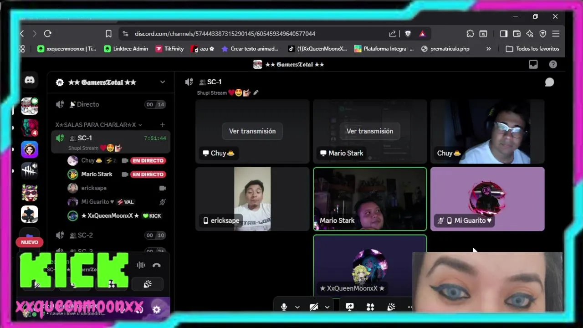The height and width of the screenshot is (328, 583).
Task: Open TikFinity bookmark
Action: (x=169, y=49)
